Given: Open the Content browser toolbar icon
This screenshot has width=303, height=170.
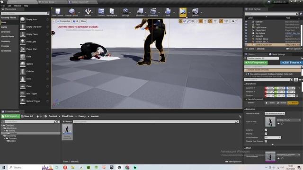Looking at the screenshot, I should coord(101,12).
